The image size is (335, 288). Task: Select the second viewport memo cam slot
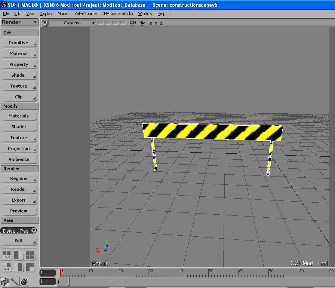[x=108, y=23]
